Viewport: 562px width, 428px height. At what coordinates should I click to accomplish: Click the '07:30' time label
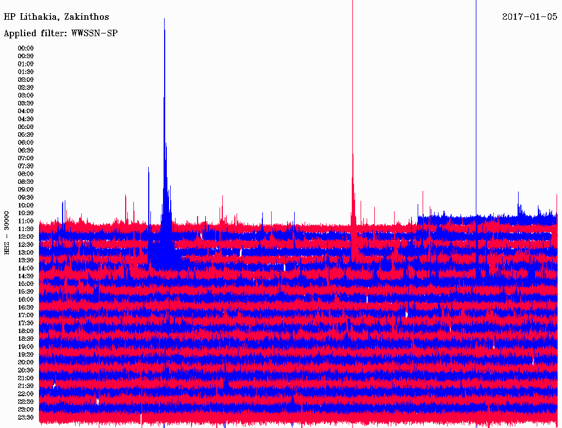pos(26,166)
